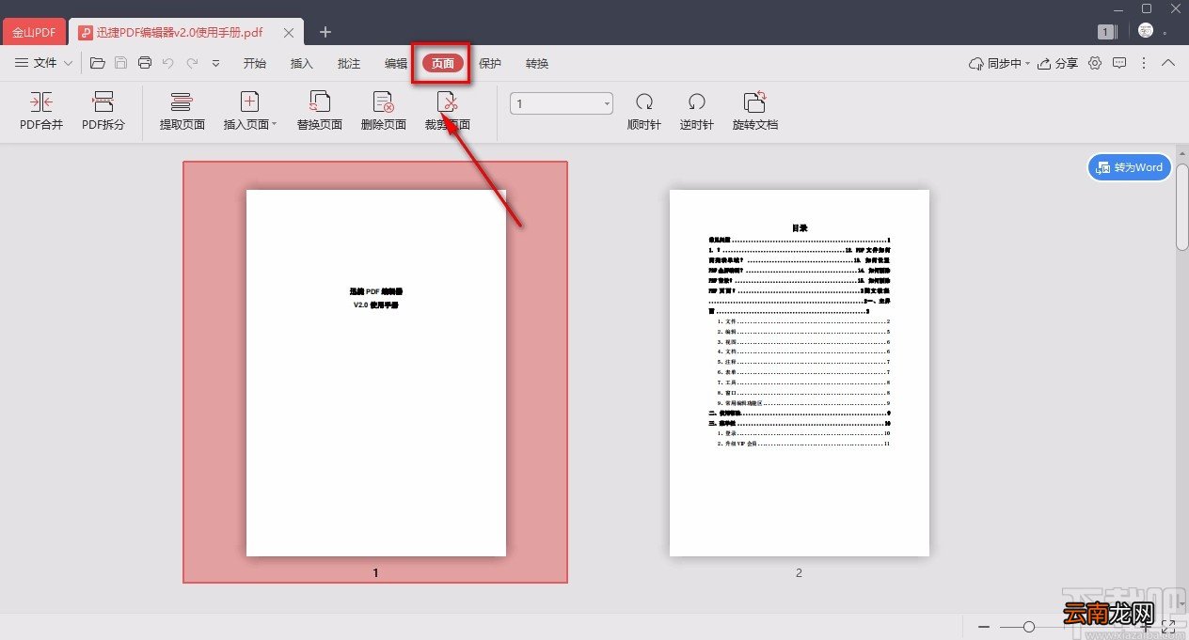Rotate page counterclockwise with 逆时针
The width and height of the screenshot is (1189, 640).
(697, 111)
